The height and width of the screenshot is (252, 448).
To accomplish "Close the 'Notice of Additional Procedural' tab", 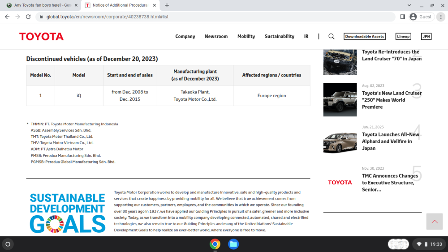I will click(x=154, y=5).
